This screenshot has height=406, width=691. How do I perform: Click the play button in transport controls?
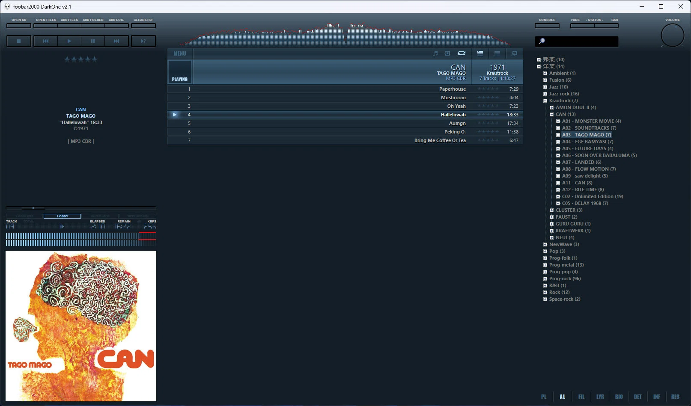[69, 41]
